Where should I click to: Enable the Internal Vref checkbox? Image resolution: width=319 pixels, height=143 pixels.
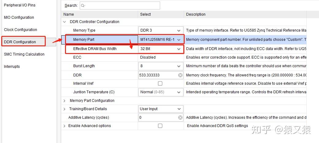160,83
